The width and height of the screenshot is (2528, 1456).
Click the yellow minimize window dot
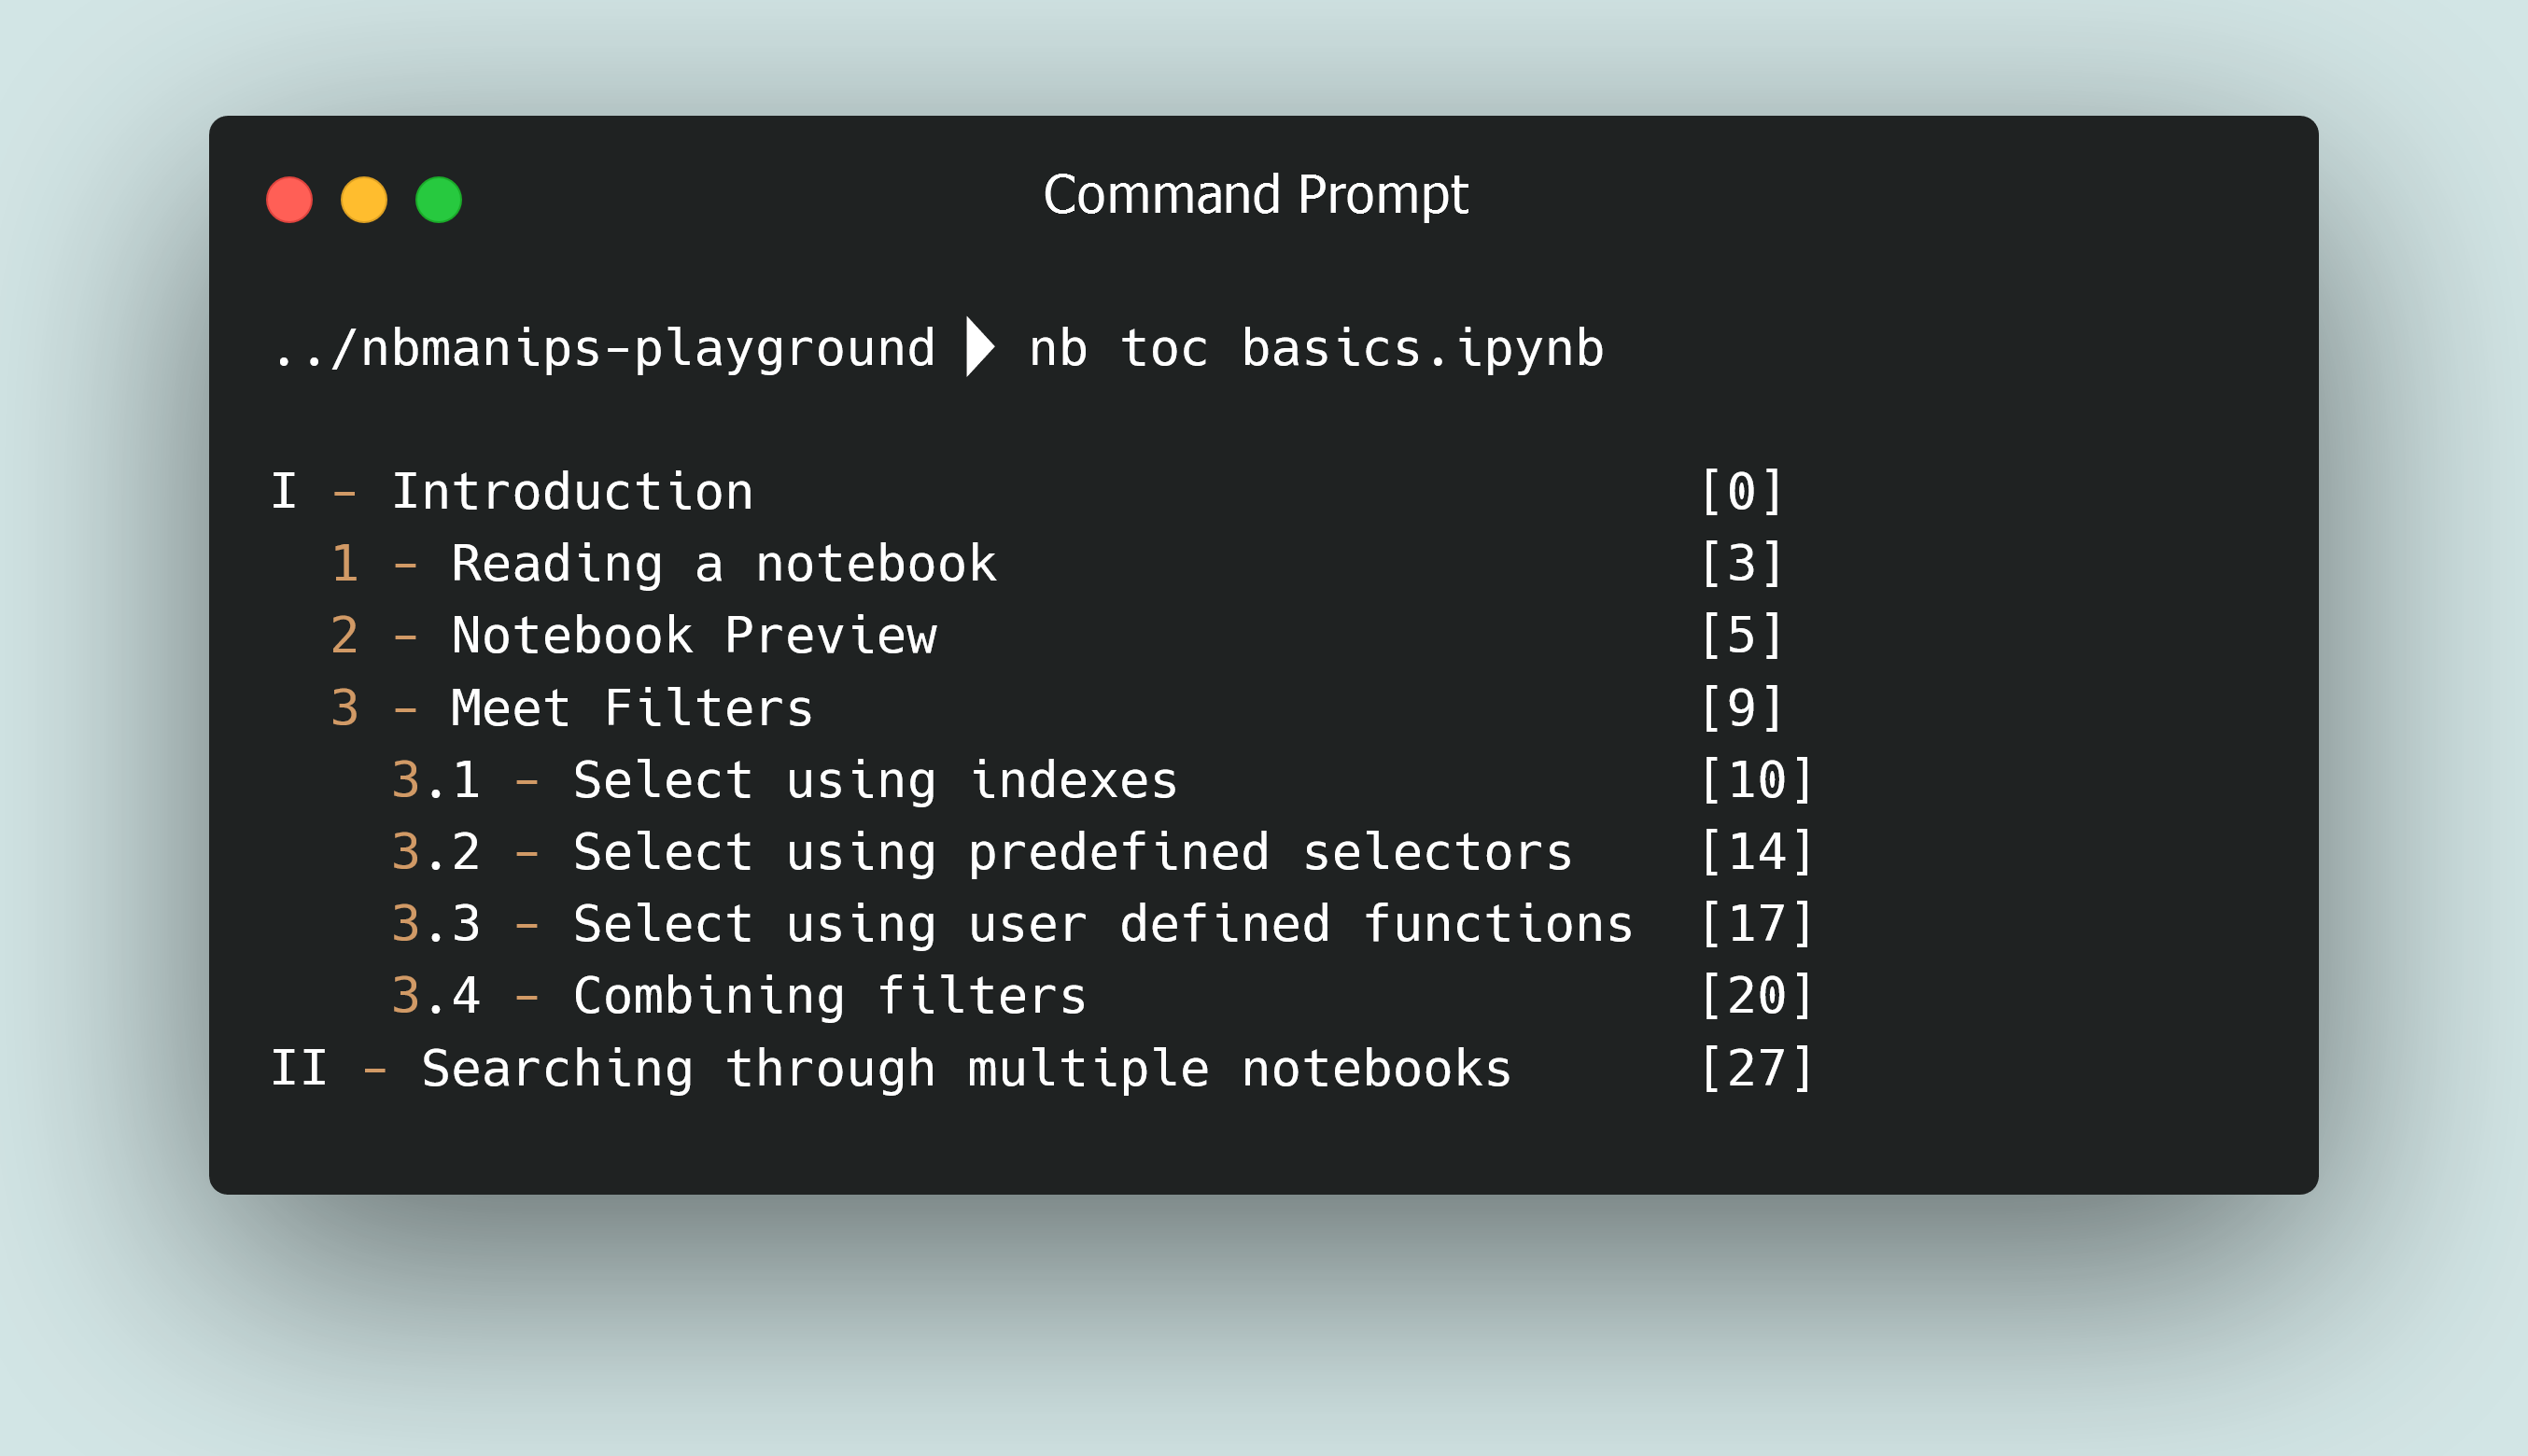pyautogui.click(x=364, y=200)
